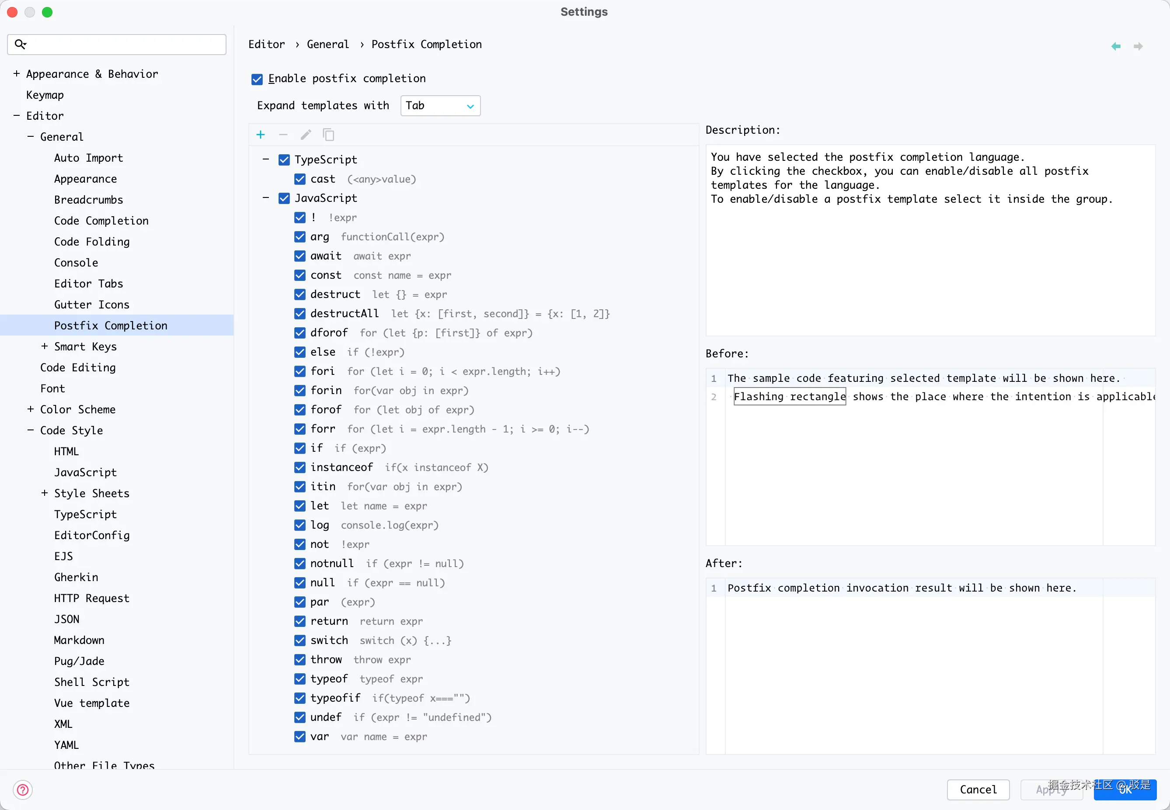1170x810 pixels.
Task: Expand the Color Scheme tree node
Action: pos(31,409)
